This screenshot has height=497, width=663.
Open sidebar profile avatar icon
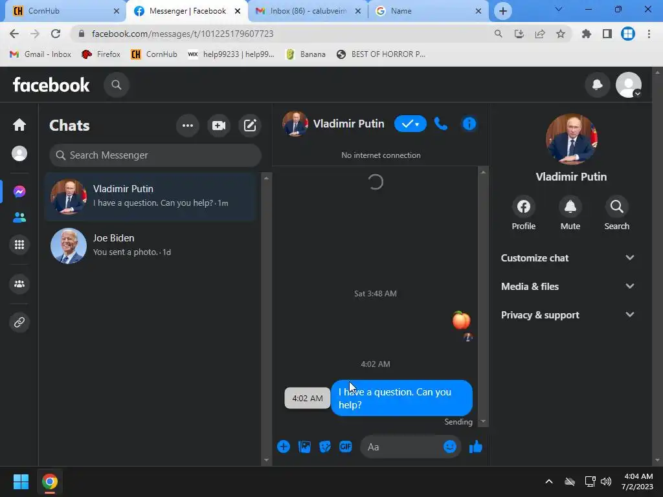point(19,153)
